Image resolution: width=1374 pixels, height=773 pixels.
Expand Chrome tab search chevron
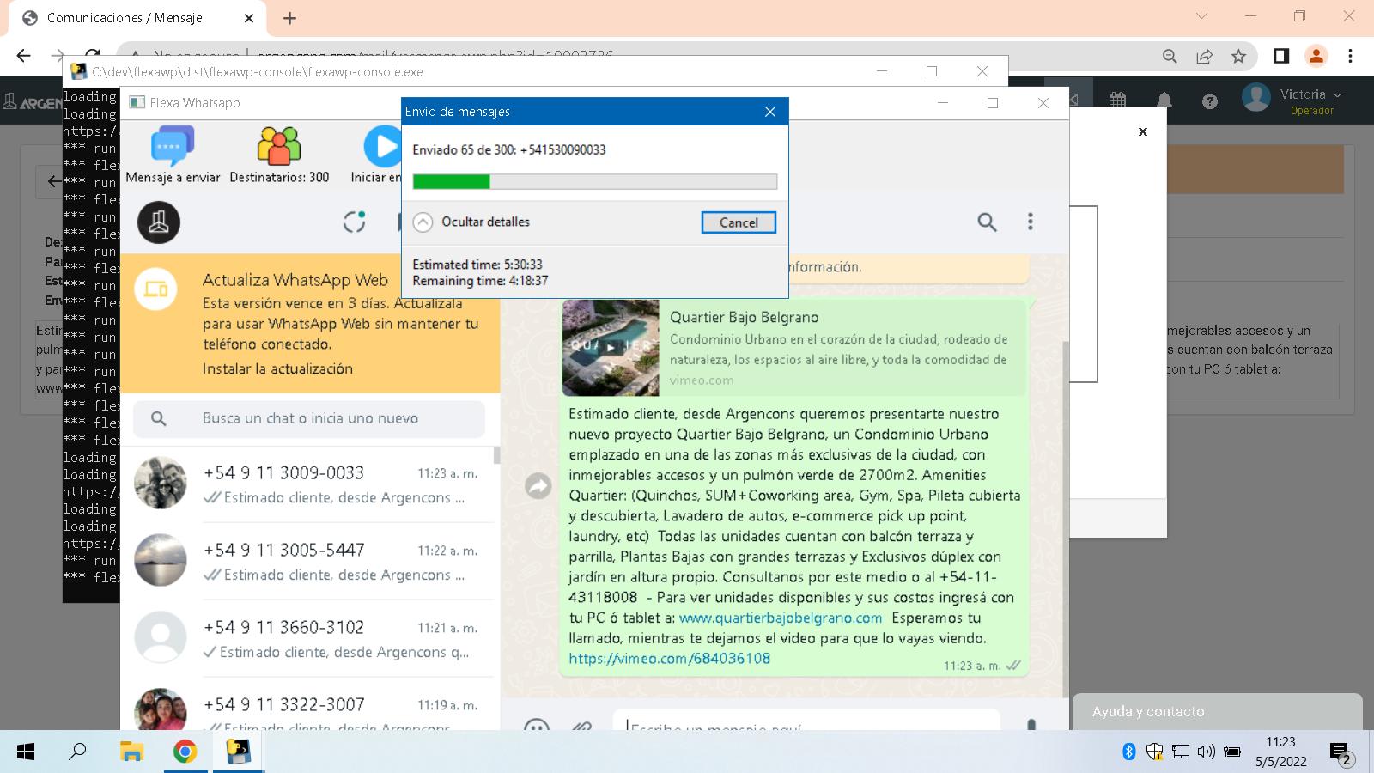pos(1201,16)
